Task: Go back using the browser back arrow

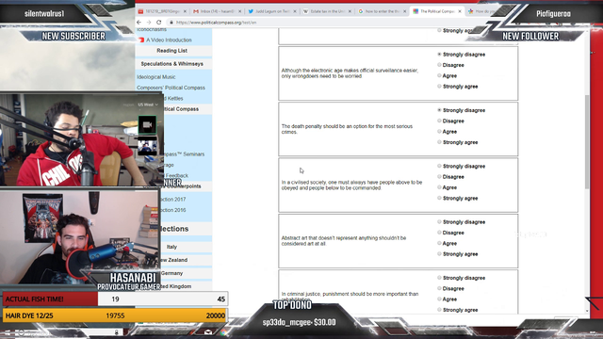Action: (x=139, y=23)
